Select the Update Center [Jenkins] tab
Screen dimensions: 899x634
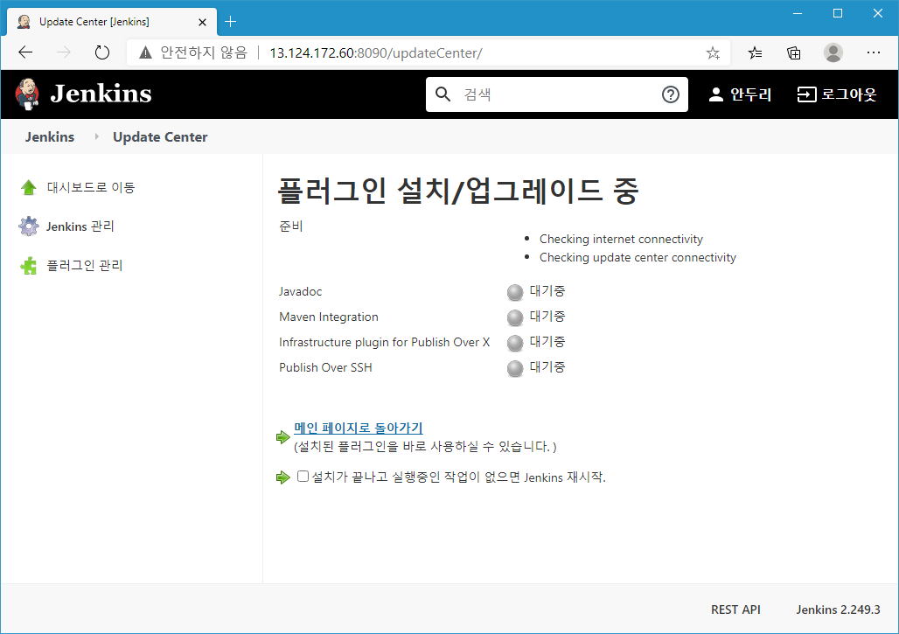[x=112, y=22]
